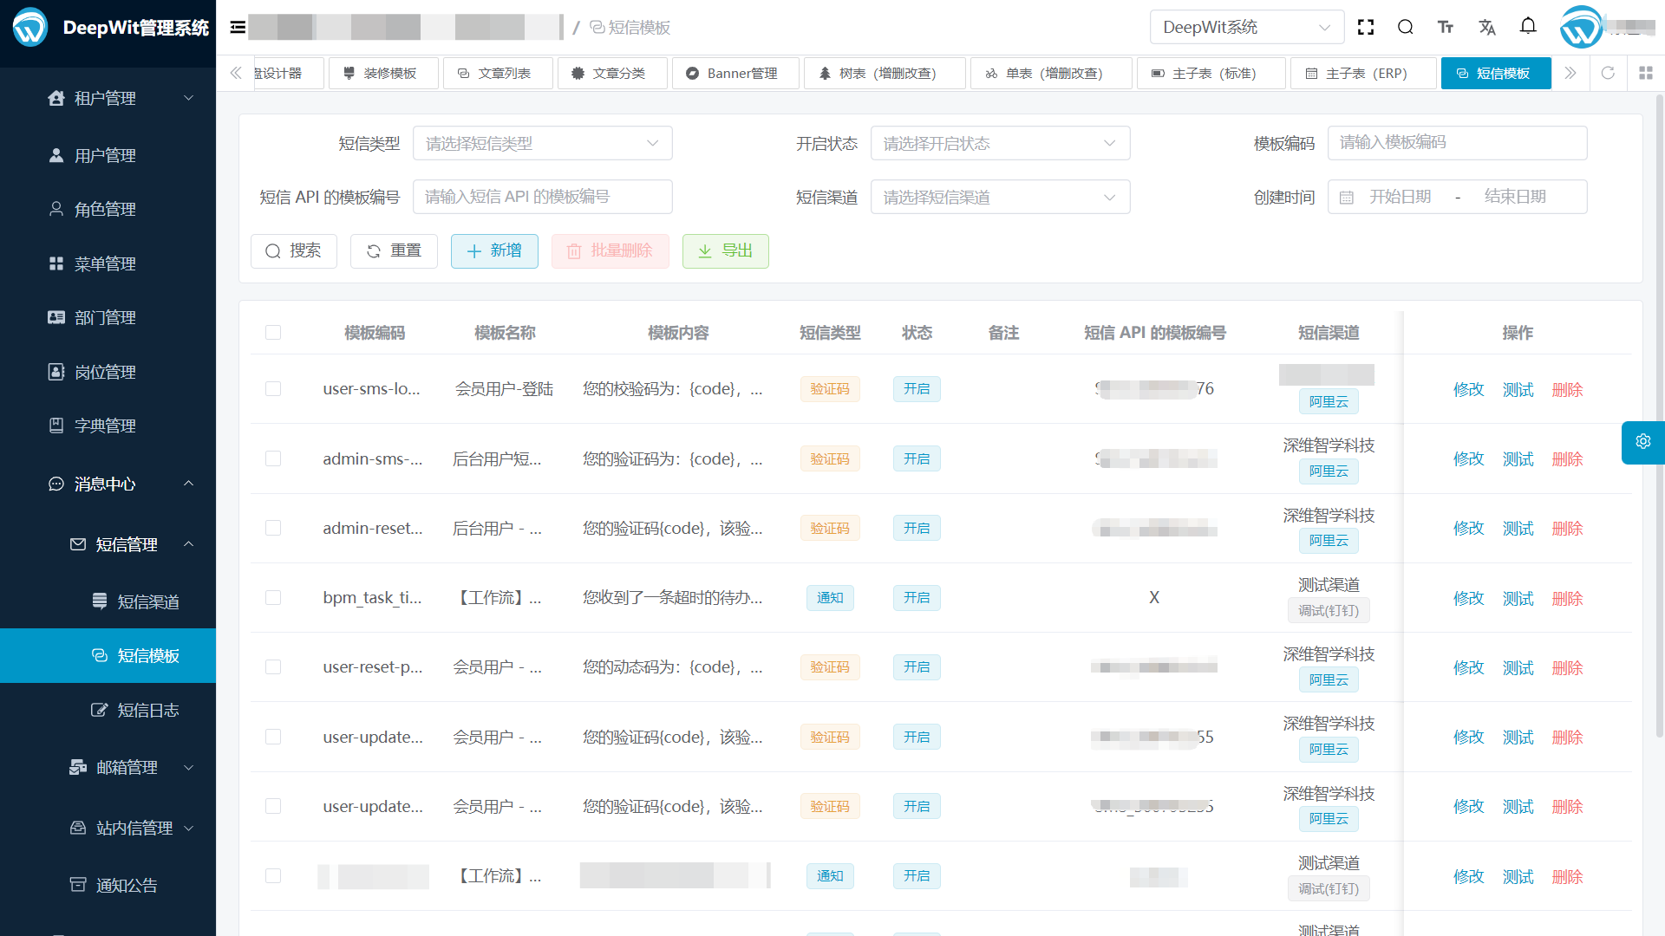The width and height of the screenshot is (1665, 936).
Task: Open the notification bell
Action: (x=1529, y=27)
